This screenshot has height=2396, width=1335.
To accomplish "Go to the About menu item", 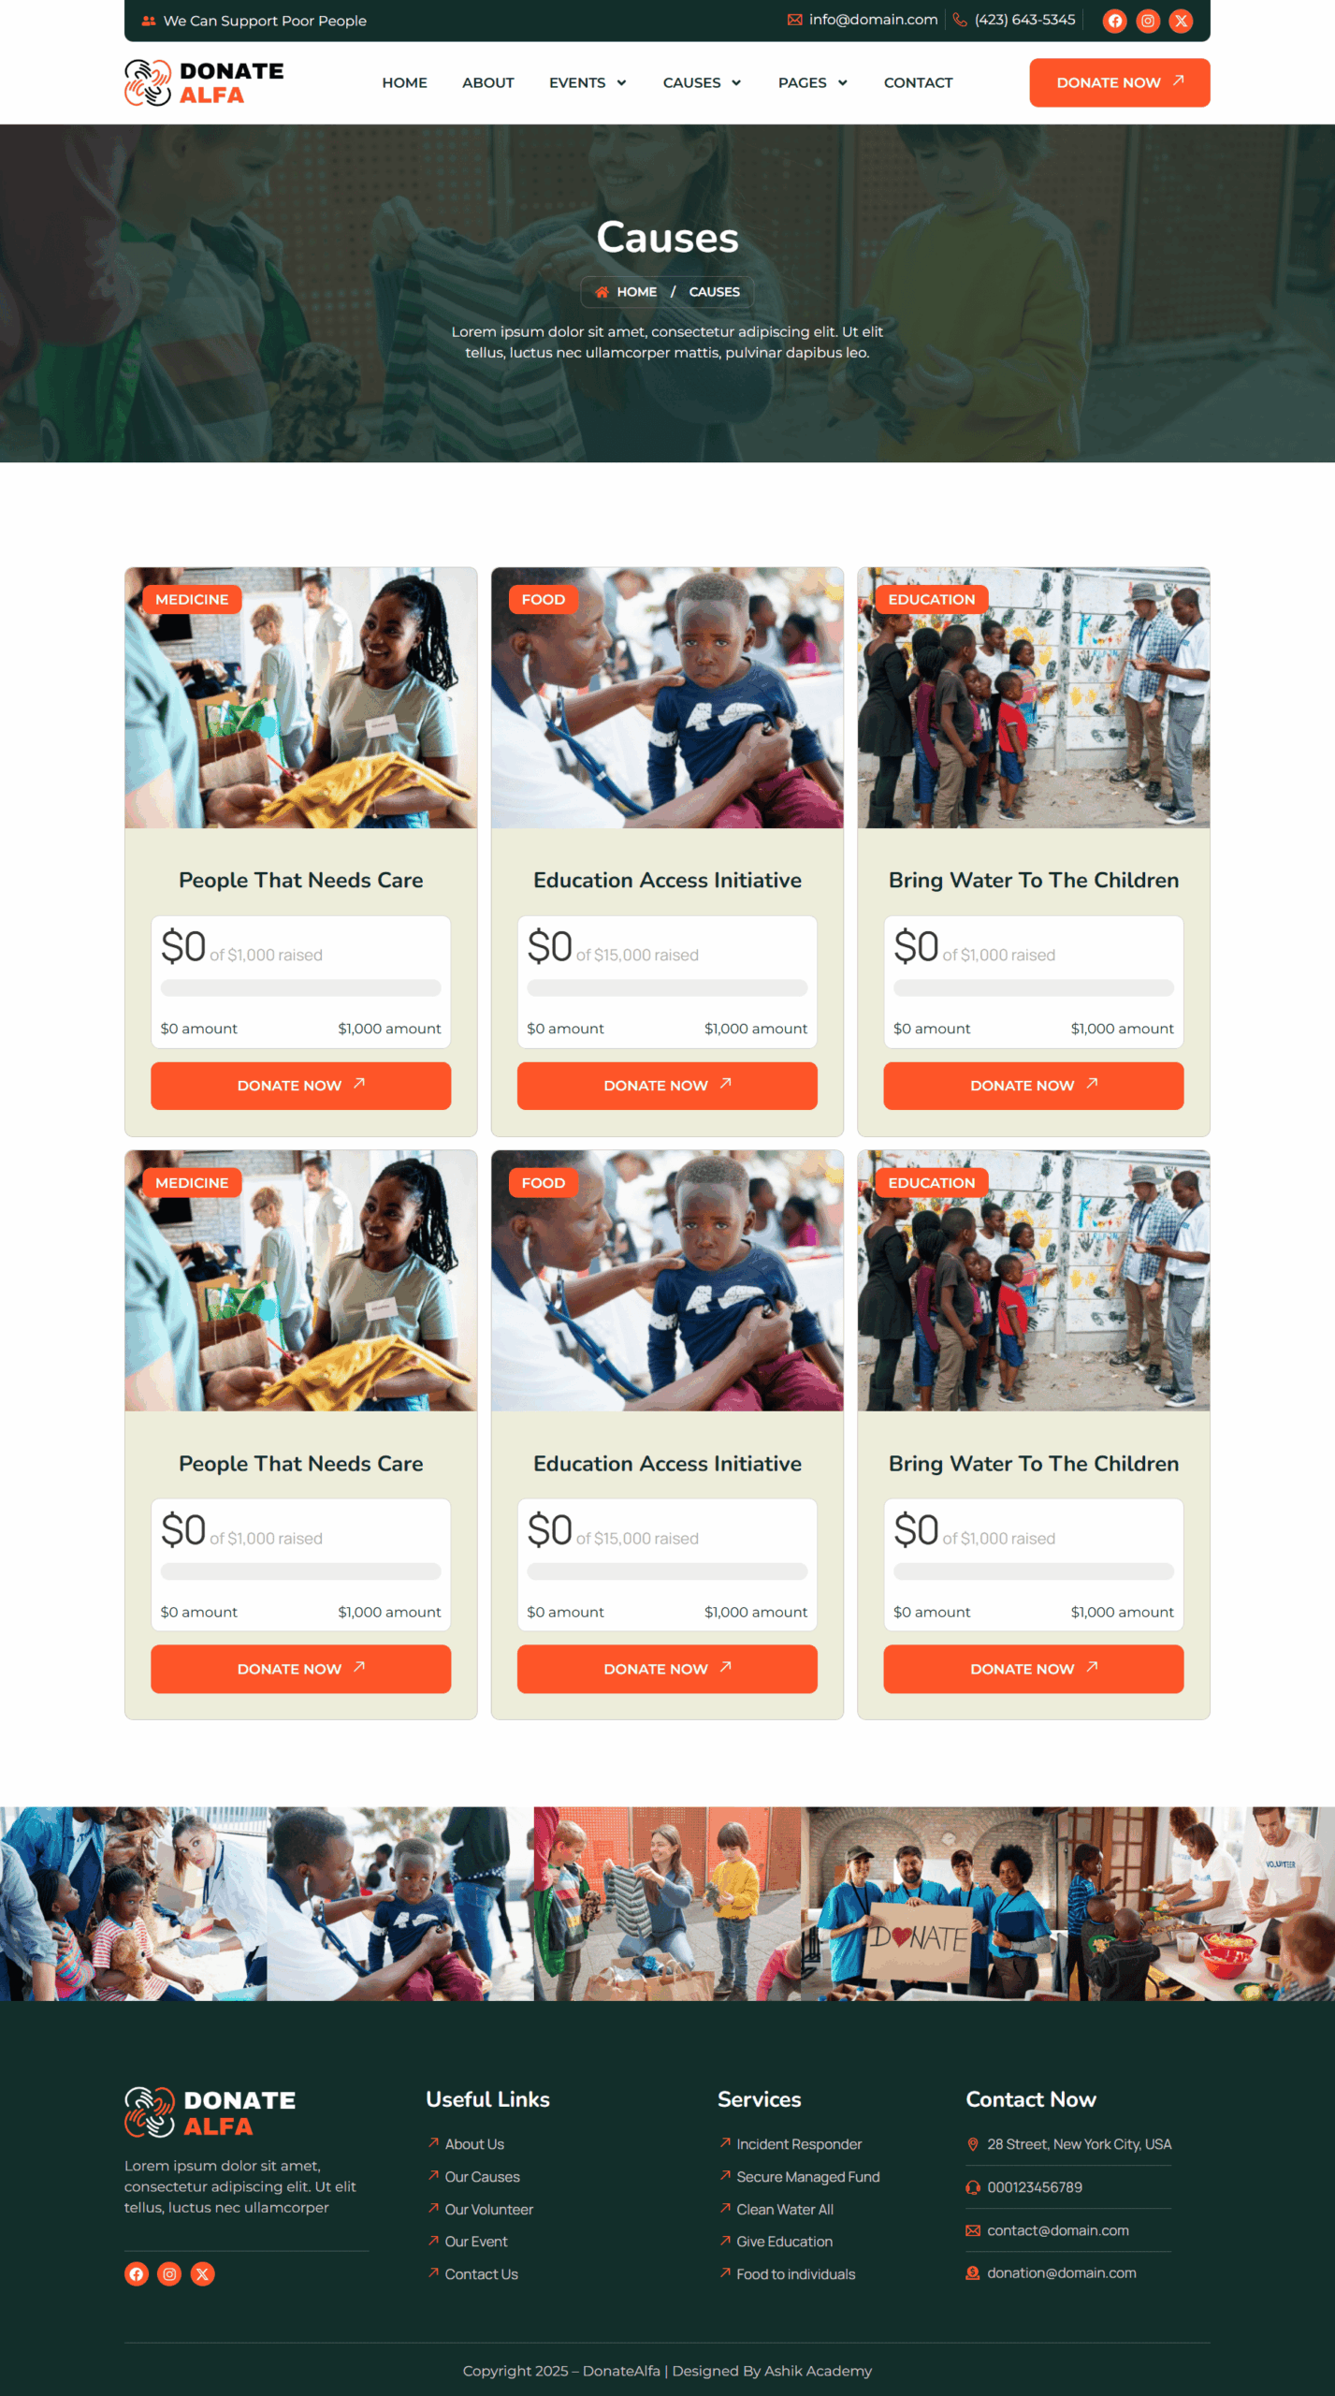I will [x=488, y=82].
